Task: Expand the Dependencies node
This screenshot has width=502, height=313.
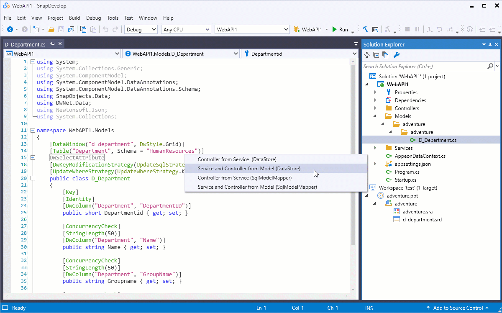Action: pos(375,100)
